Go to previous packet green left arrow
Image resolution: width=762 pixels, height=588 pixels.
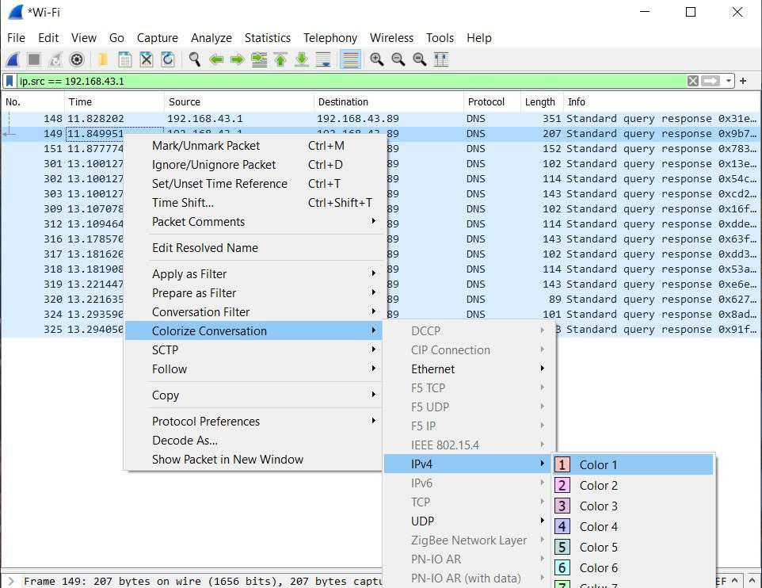pyautogui.click(x=215, y=59)
